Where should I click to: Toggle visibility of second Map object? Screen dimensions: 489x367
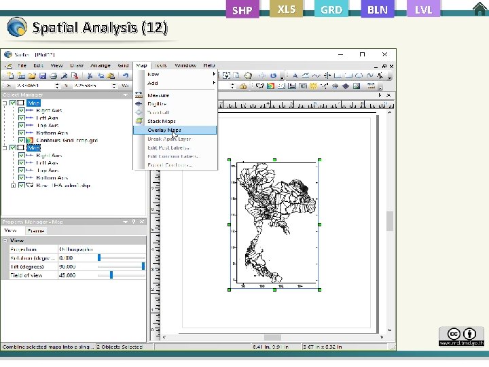coord(13,147)
